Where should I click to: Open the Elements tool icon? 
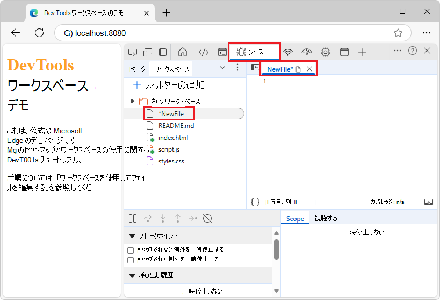(204, 52)
